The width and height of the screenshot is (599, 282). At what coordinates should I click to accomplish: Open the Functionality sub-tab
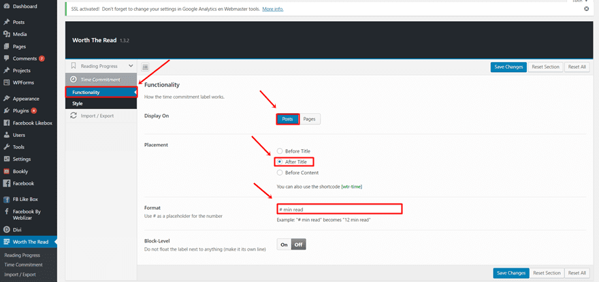coord(101,93)
